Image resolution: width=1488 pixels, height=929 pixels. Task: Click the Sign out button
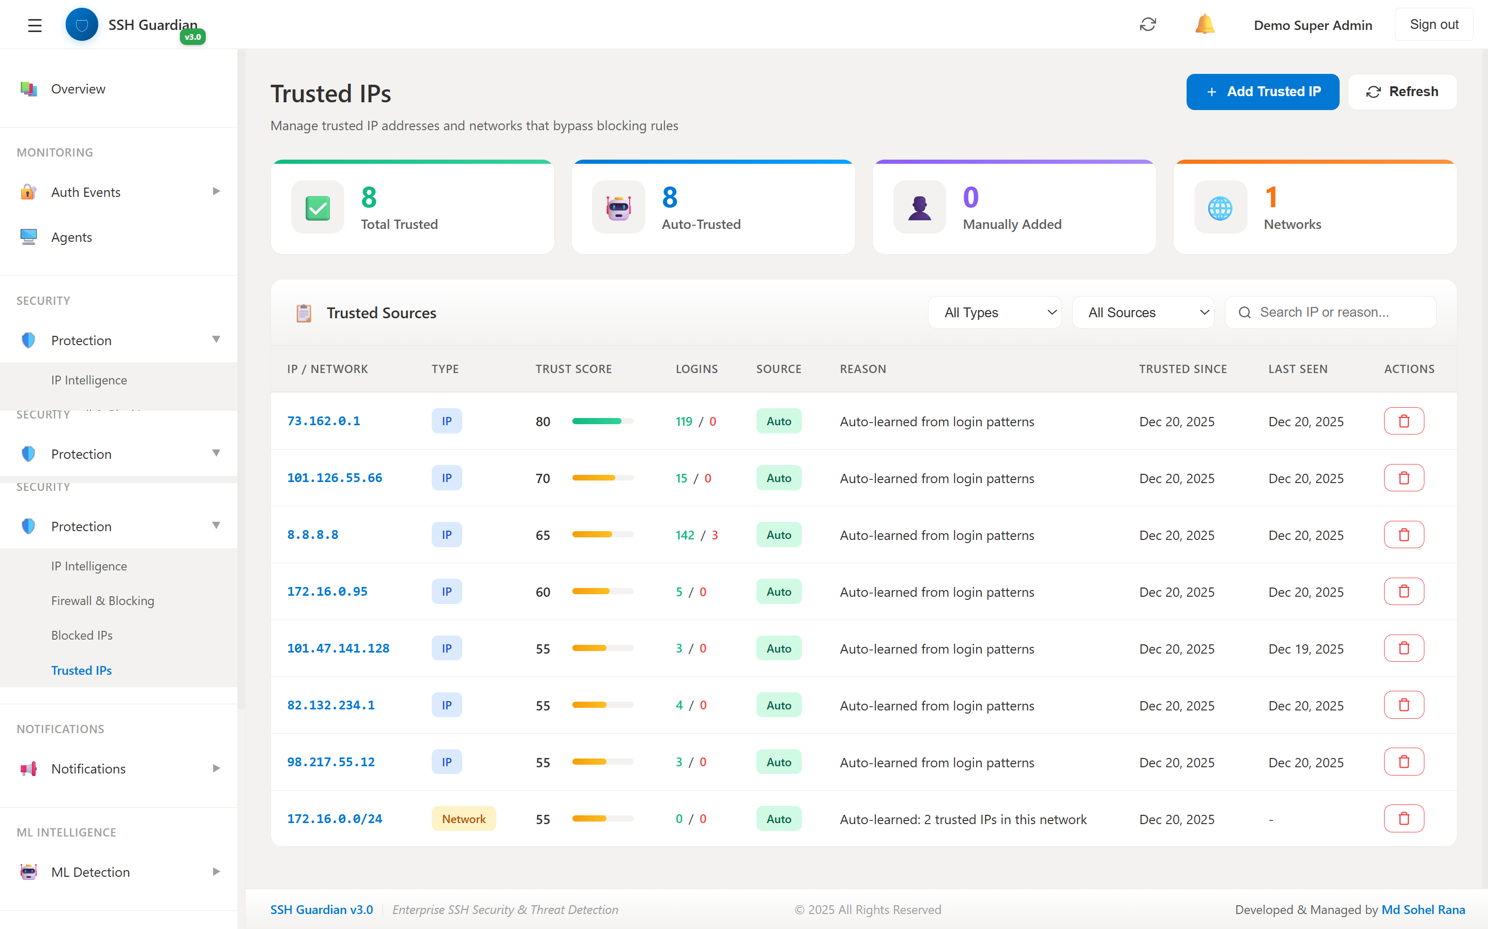(1433, 25)
